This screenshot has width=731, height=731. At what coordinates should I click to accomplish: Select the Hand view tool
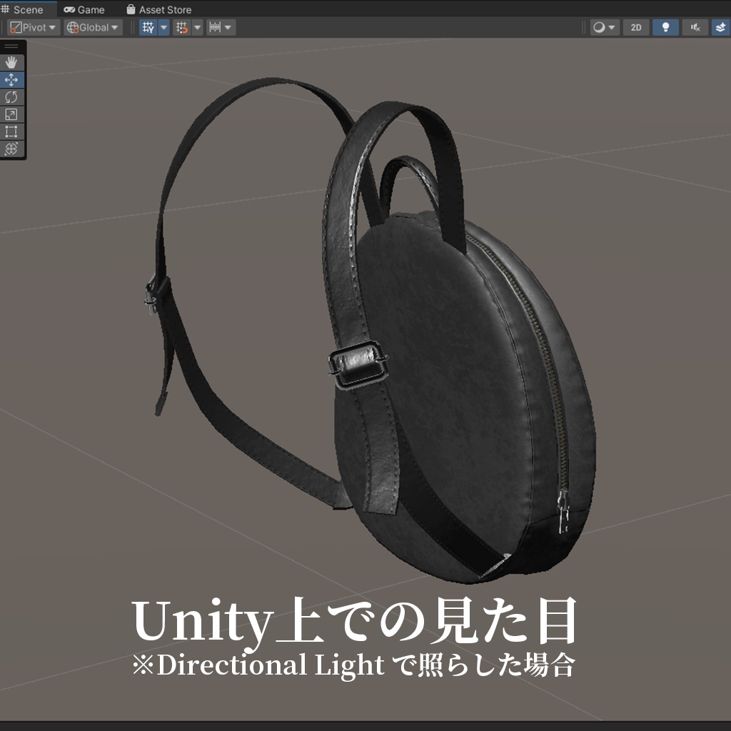click(11, 63)
